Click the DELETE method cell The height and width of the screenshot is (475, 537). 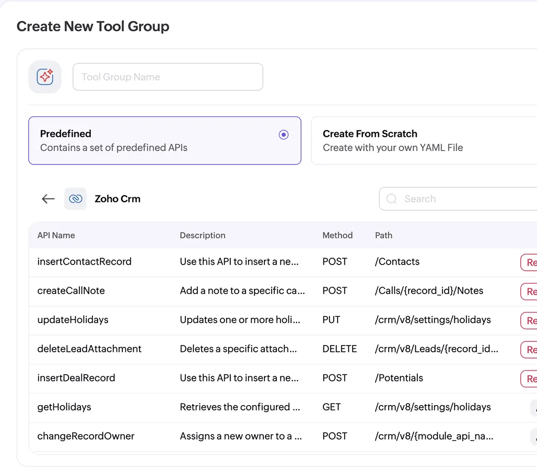click(340, 349)
